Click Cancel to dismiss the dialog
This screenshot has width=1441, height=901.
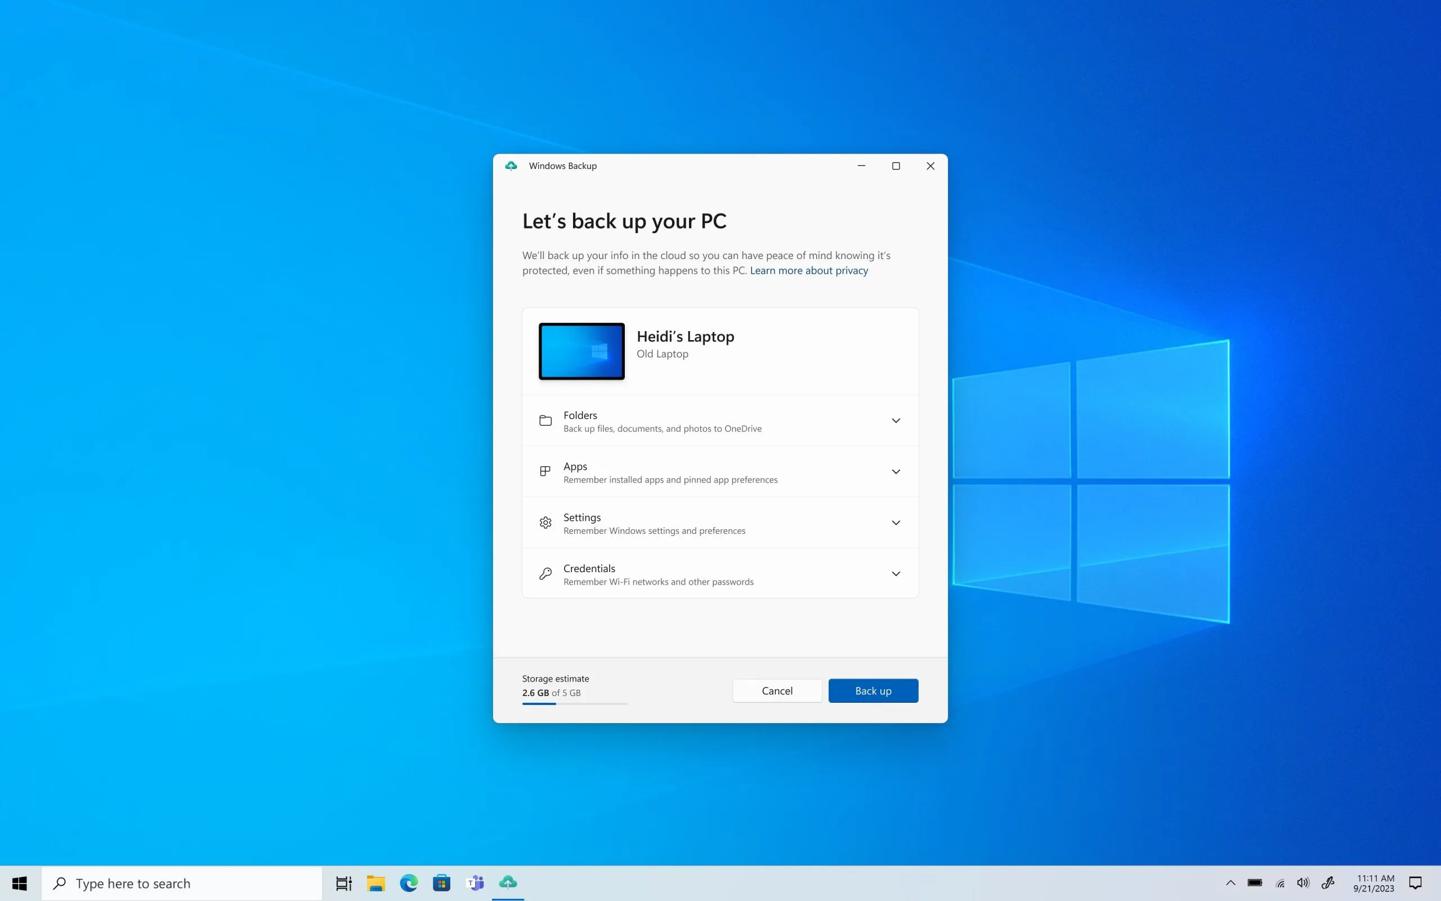click(776, 690)
